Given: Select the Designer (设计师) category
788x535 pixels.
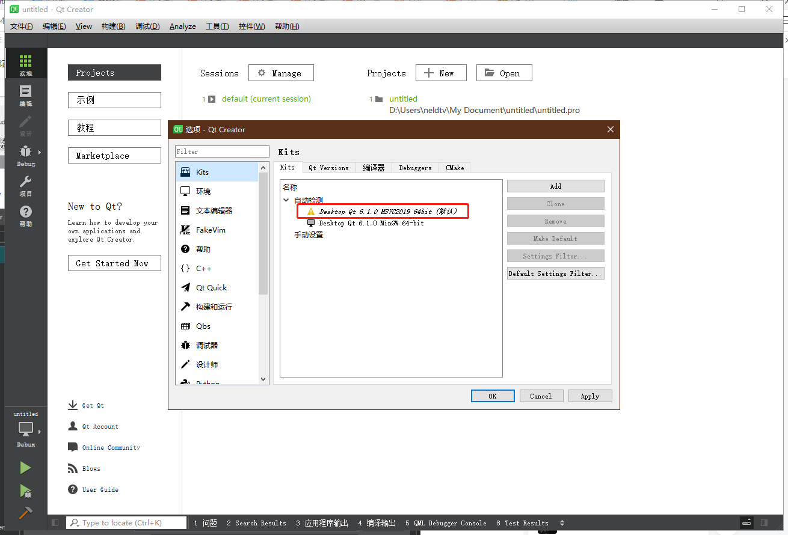Looking at the screenshot, I should [217, 364].
